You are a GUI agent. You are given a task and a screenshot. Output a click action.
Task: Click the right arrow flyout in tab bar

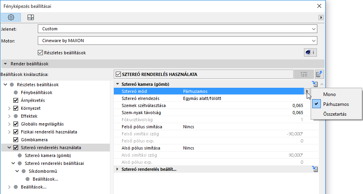[321, 17]
